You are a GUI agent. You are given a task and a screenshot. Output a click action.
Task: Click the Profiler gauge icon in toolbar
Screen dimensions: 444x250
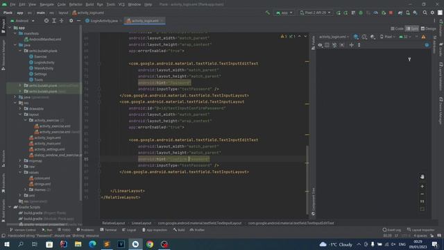[x=376, y=12]
